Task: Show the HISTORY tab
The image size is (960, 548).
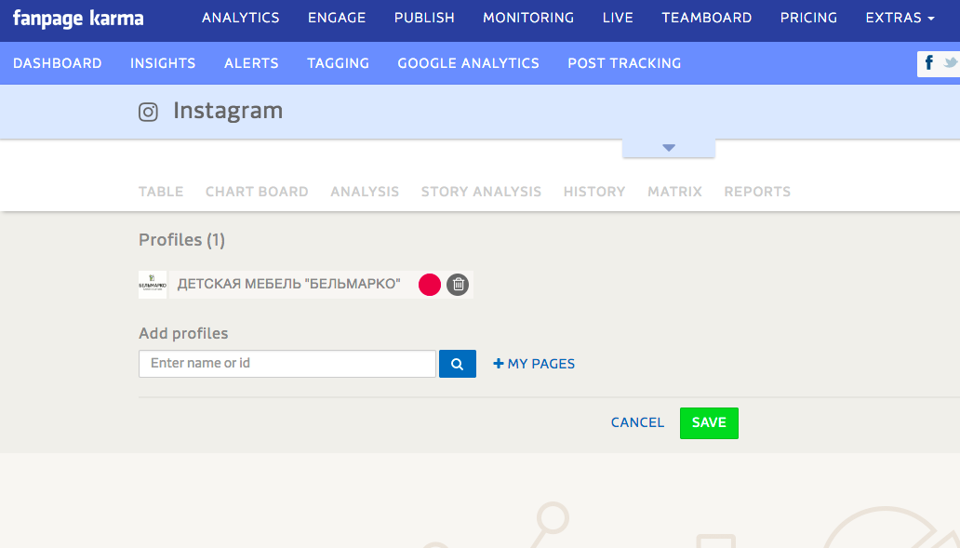Action: point(594,192)
